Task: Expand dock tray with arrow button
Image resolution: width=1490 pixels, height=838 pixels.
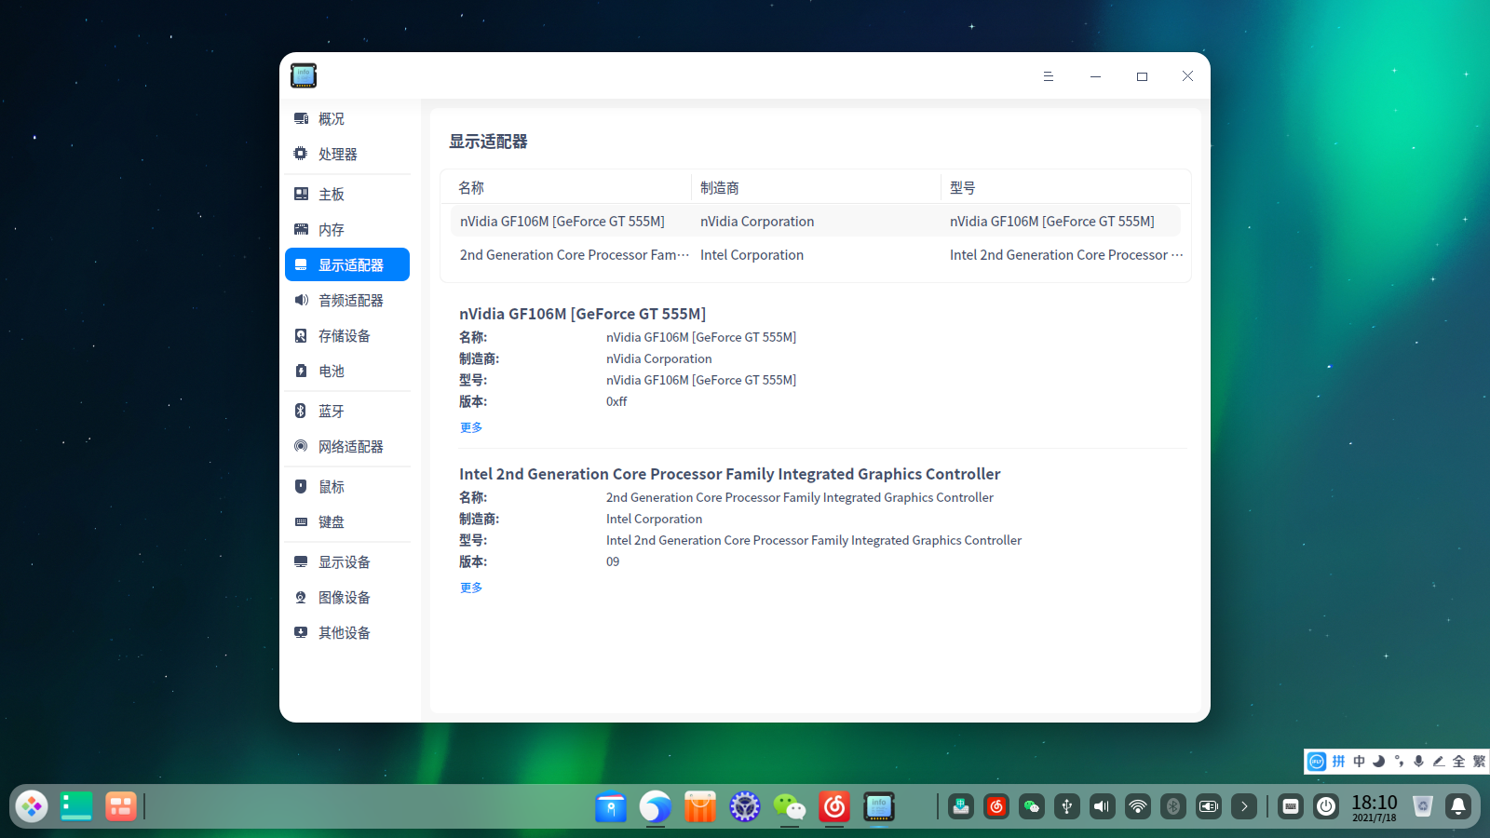Action: pos(1244,806)
